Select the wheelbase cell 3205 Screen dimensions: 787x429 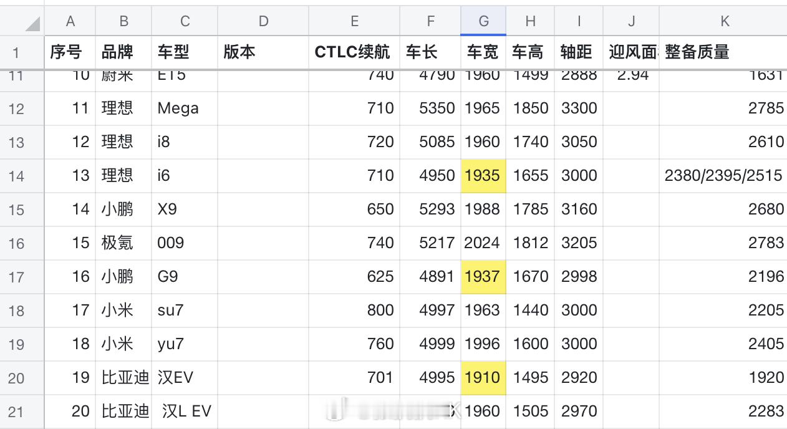(x=579, y=243)
